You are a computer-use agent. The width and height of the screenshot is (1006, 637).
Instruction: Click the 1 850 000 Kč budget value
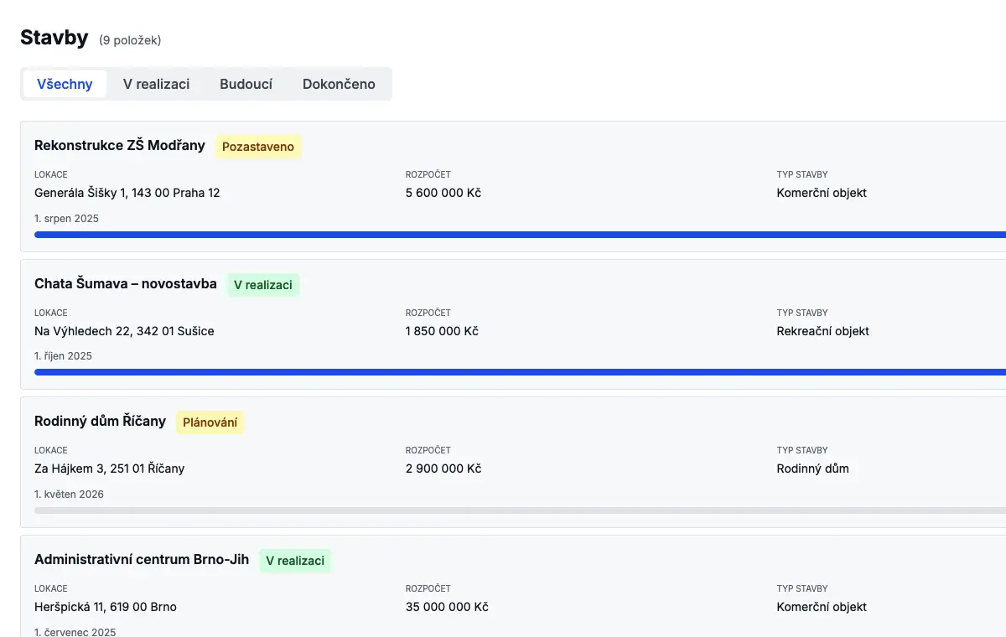coord(442,331)
